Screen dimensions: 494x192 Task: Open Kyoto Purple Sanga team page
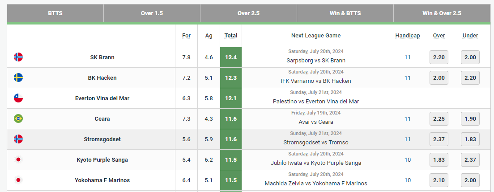coord(102,159)
